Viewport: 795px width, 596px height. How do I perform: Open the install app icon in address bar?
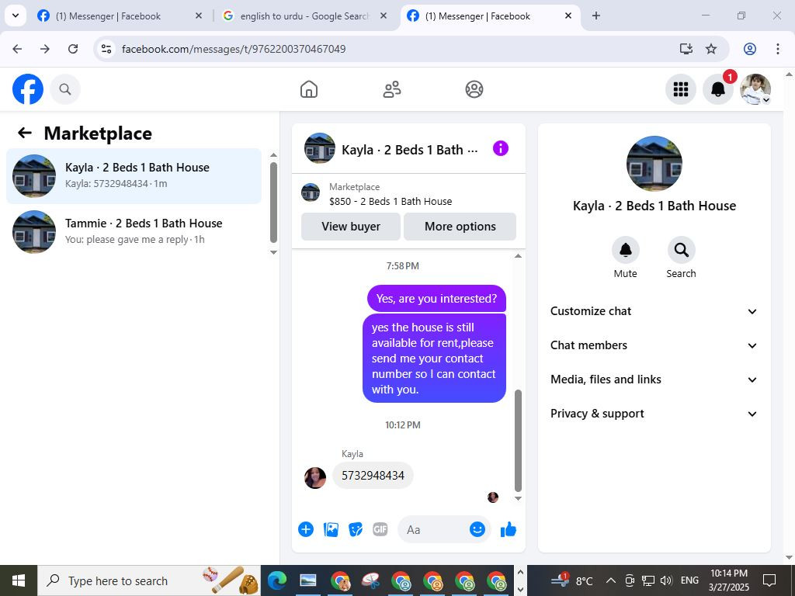(686, 49)
